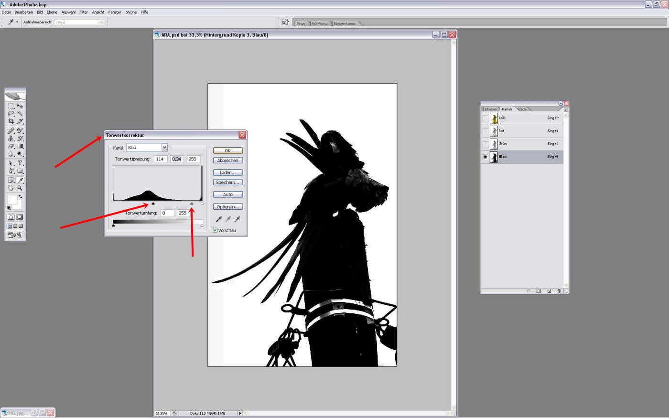Show visibility of Rot channel
669x418 pixels.
(x=485, y=131)
